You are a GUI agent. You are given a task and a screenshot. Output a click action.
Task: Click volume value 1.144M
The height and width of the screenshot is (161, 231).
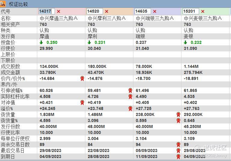point(191,66)
